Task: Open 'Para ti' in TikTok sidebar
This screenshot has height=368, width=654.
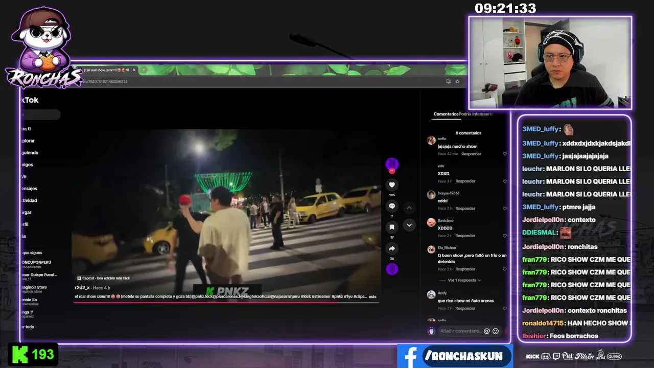Action: tap(26, 129)
